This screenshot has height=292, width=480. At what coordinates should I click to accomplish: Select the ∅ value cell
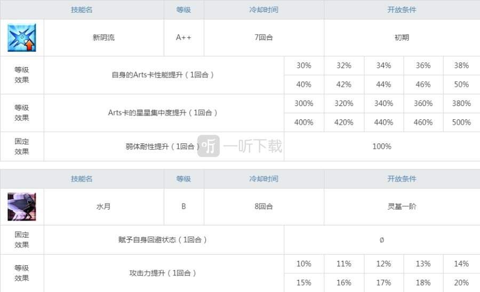382,240
